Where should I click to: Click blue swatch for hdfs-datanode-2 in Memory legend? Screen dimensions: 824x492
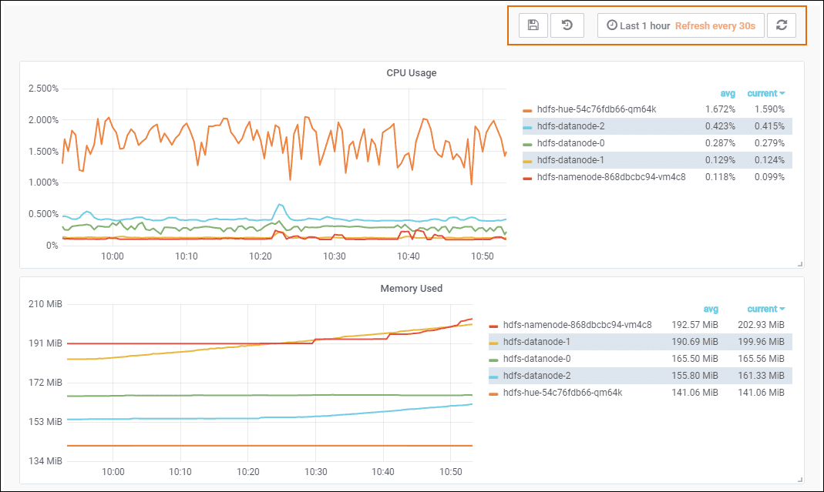[493, 377]
